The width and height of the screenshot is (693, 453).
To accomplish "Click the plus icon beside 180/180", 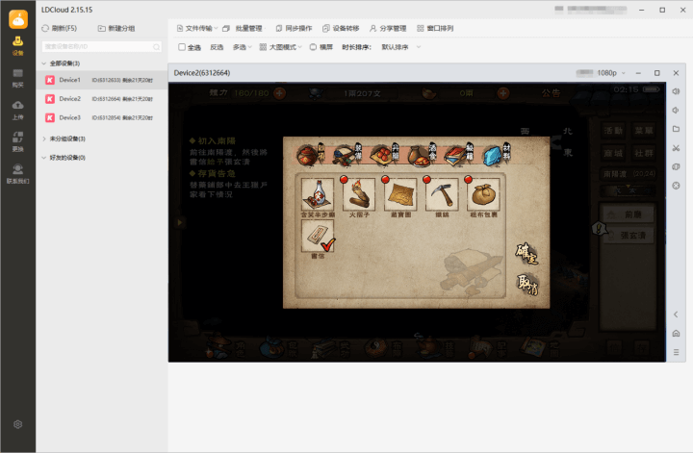I will 280,93.
